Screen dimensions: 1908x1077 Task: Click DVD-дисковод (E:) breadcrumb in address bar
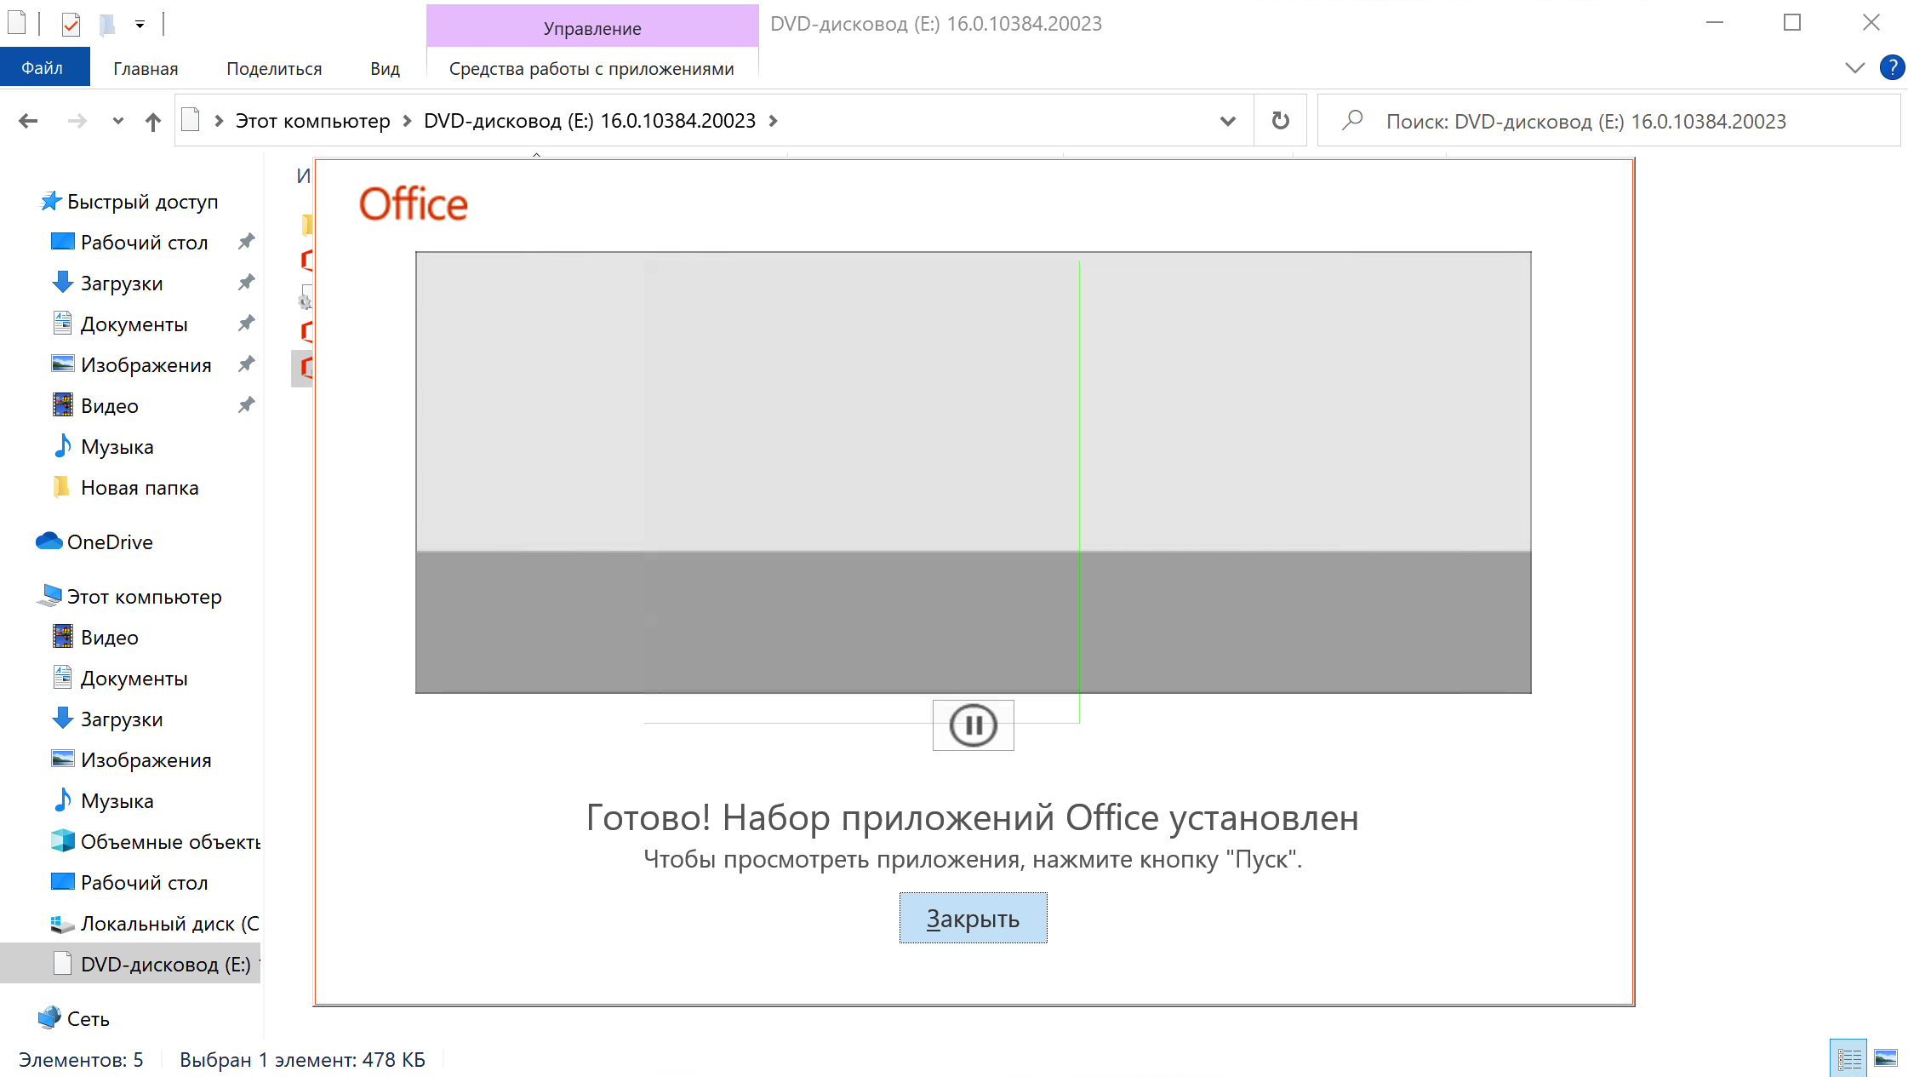pos(590,121)
